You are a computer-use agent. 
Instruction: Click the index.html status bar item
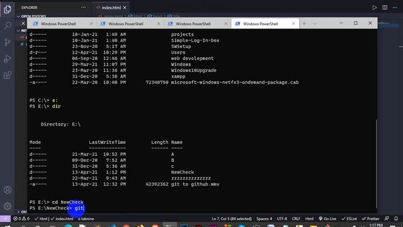tap(62, 219)
